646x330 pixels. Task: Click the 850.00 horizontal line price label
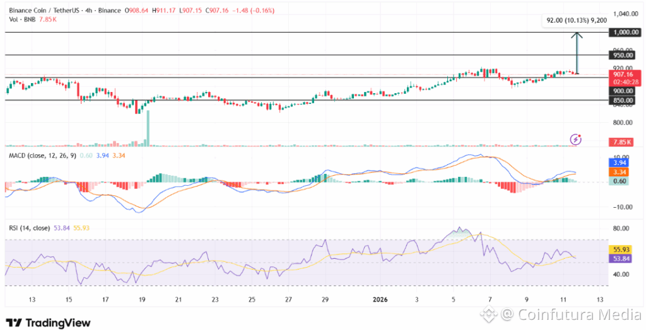[623, 100]
